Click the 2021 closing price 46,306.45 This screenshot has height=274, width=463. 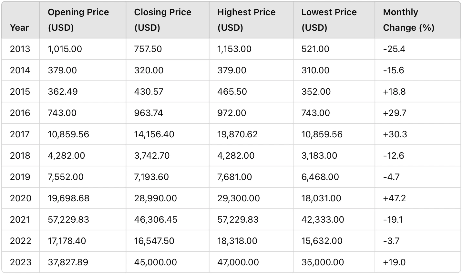click(x=156, y=219)
